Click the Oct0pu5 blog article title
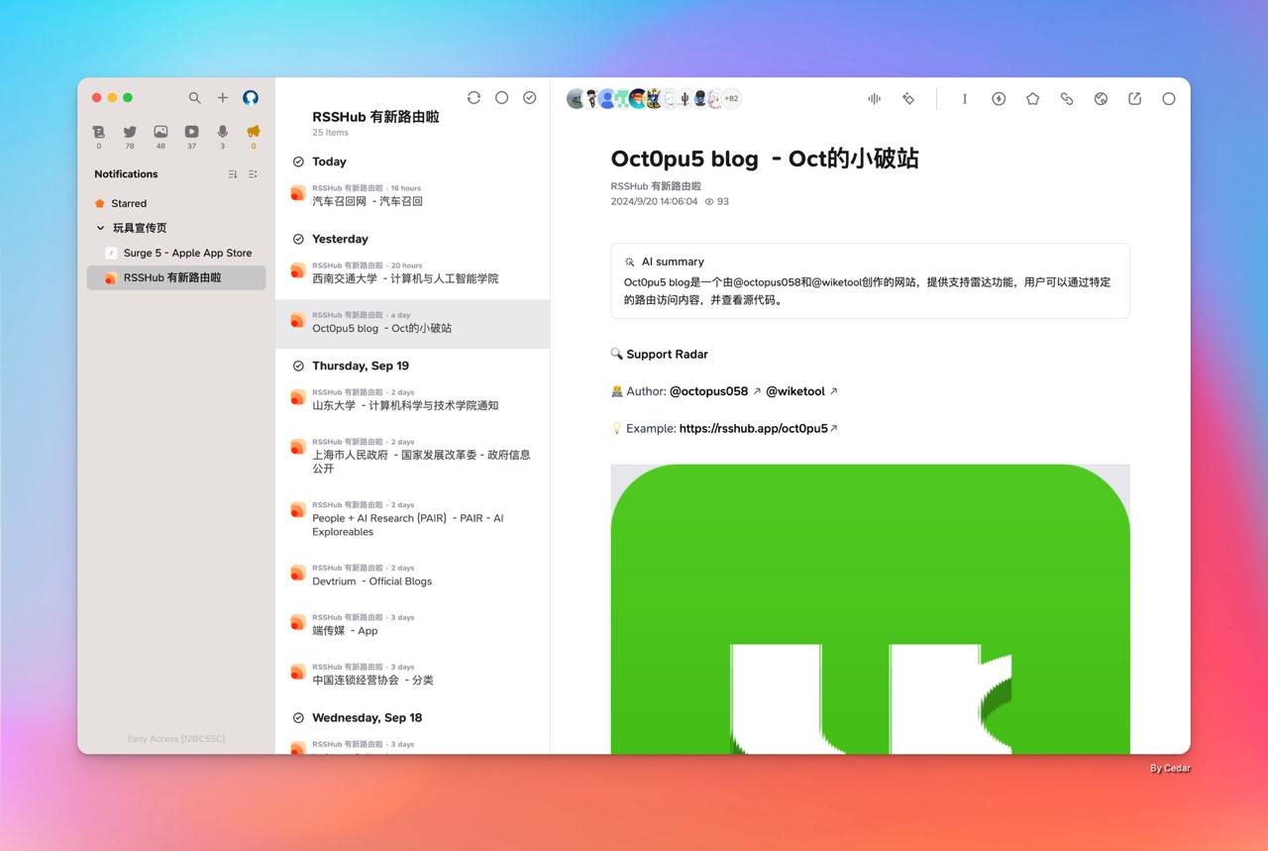1268x851 pixels. 765,159
